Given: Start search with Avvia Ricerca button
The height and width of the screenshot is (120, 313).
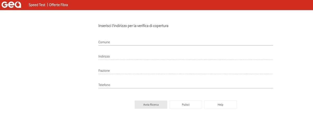Looking at the screenshot, I should pos(151,105).
